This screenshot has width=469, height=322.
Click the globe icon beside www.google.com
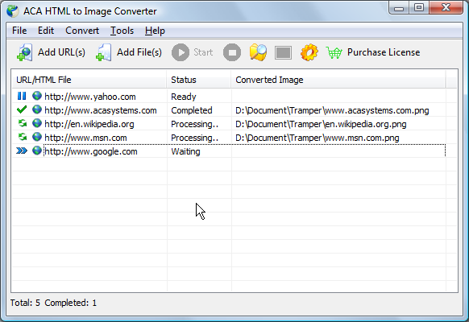[37, 151]
